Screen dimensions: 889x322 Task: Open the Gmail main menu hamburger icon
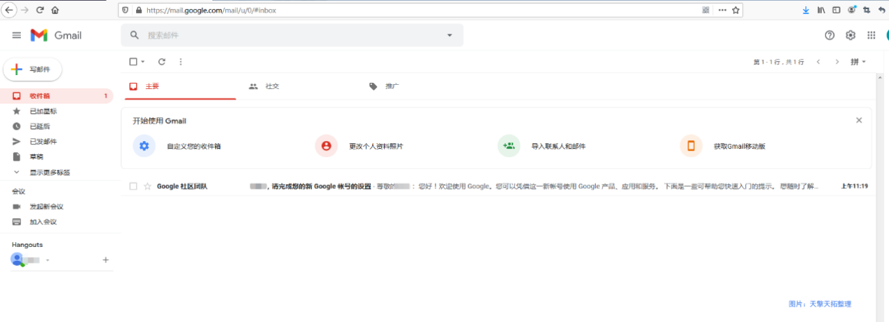click(17, 35)
